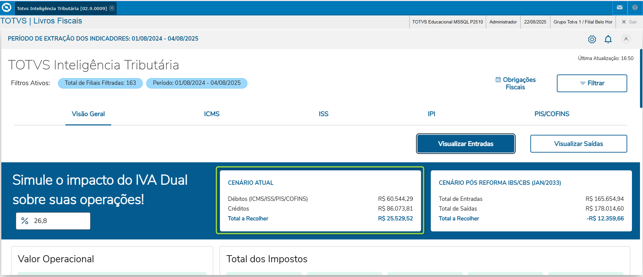The width and height of the screenshot is (643, 277).
Task: Open the user profile avatar
Action: [626, 39]
